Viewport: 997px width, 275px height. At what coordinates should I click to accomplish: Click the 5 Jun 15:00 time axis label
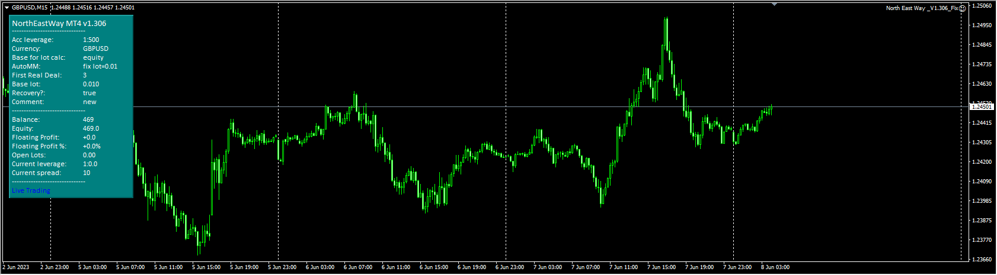tap(206, 267)
